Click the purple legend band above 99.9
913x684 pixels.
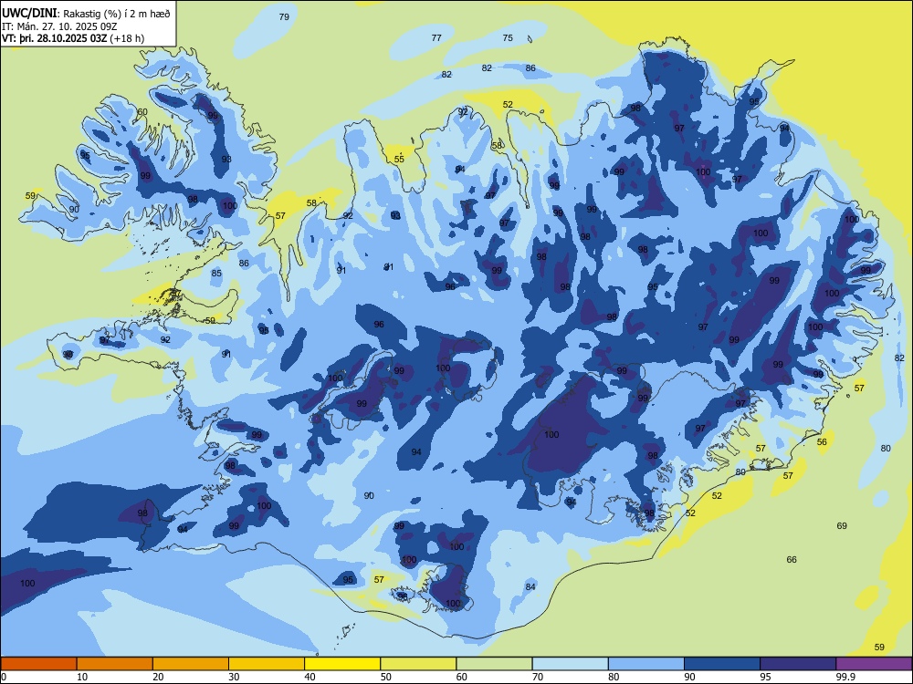point(874,664)
